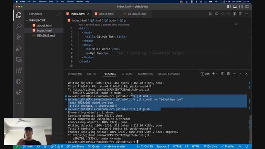Image resolution: width=265 pixels, height=149 pixels.
Task: Toggle secondary side bar layout icon
Action: [x=241, y=7]
